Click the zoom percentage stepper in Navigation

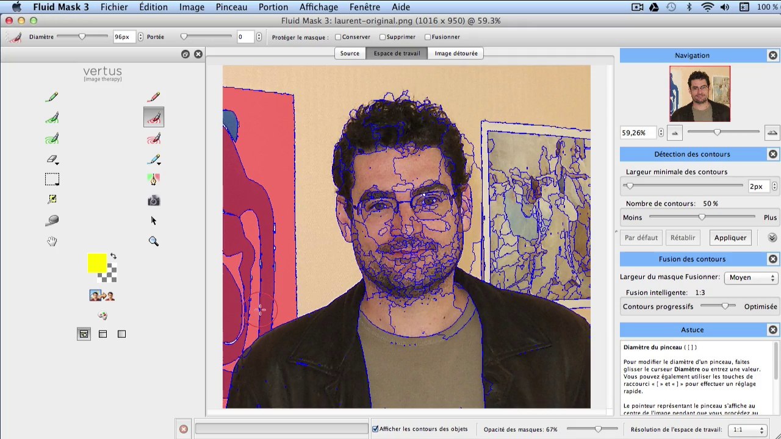click(x=661, y=132)
